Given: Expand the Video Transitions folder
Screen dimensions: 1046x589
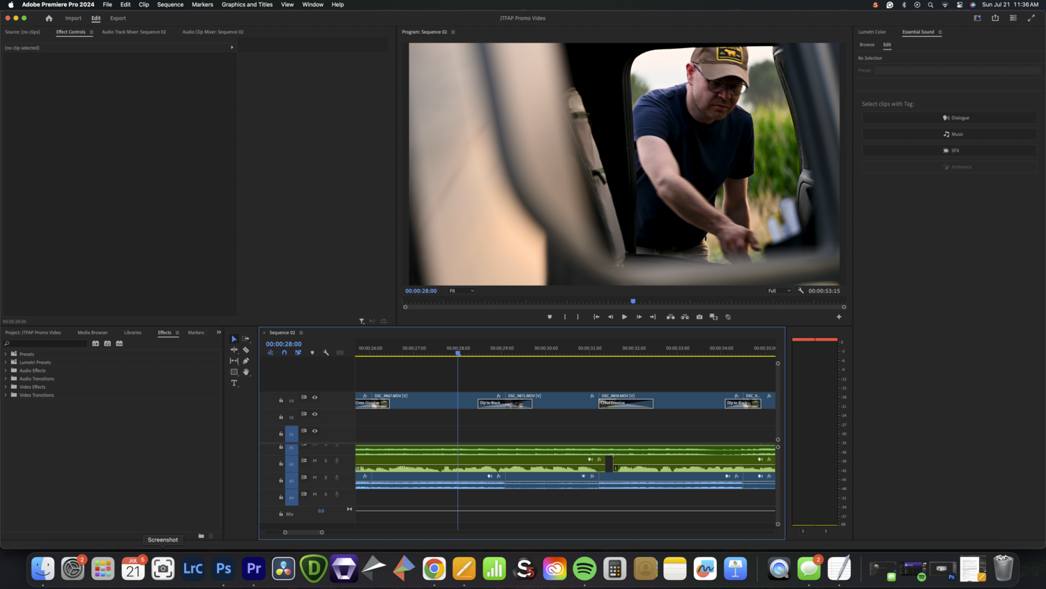Looking at the screenshot, I should [6, 395].
